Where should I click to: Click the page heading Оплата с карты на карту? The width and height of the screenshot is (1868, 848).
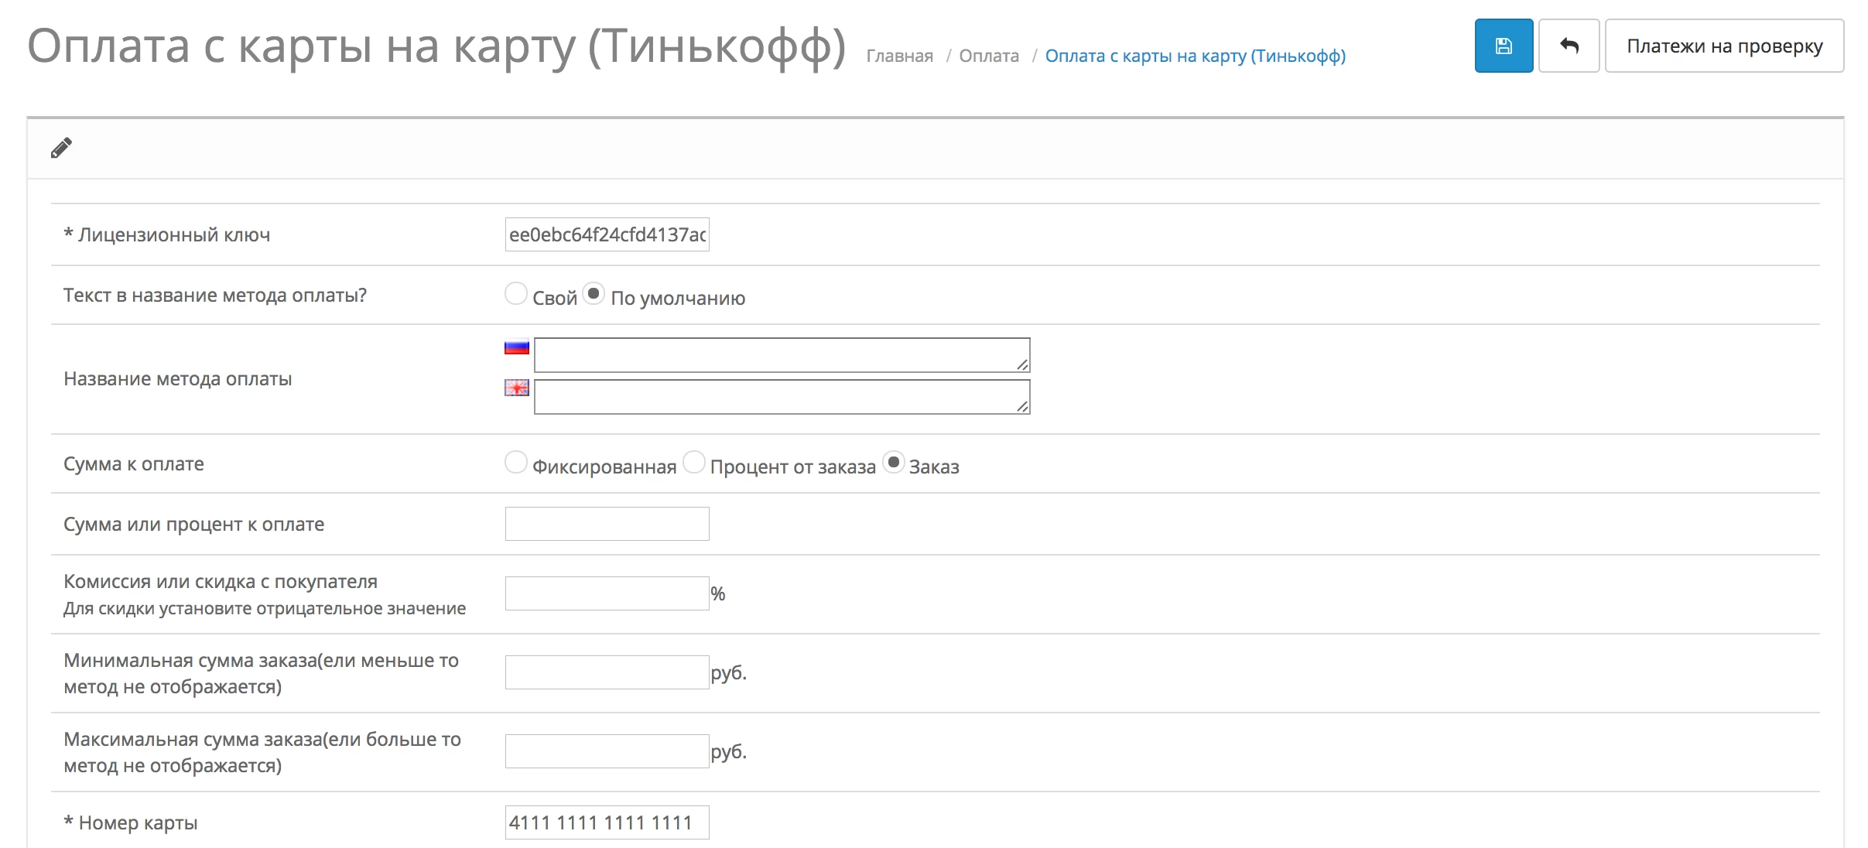[x=436, y=46]
